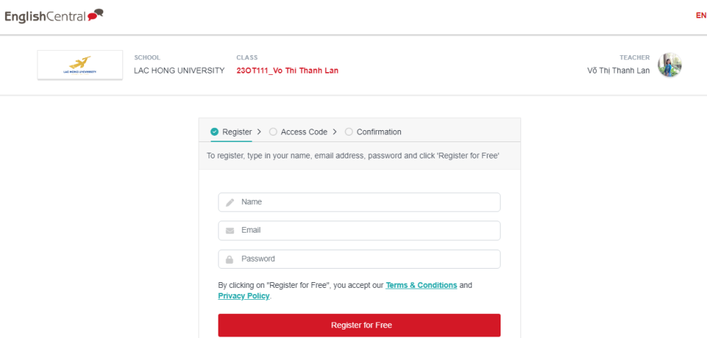Image resolution: width=707 pixels, height=338 pixels.
Task: Open the Terms & Conditions link
Action: coord(421,285)
